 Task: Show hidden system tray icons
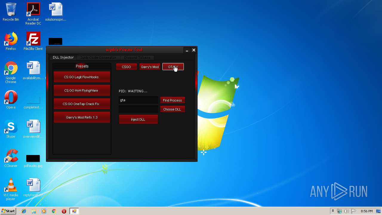pos(333,211)
